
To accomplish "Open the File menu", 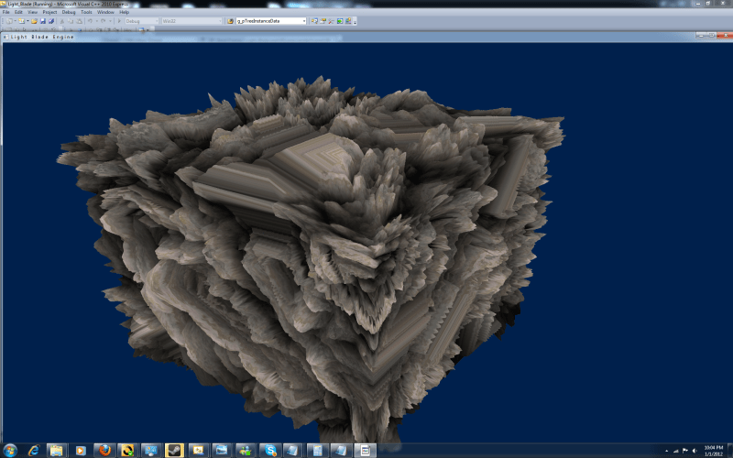I will click(5, 12).
